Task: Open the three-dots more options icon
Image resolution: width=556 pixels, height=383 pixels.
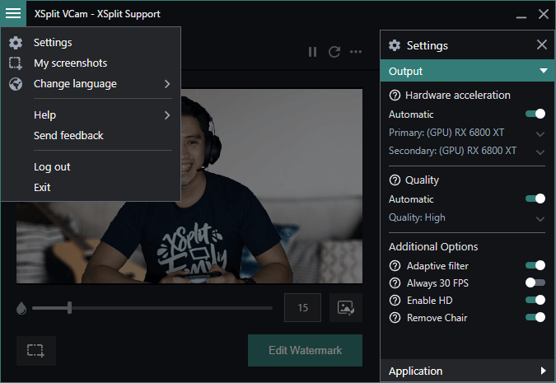Action: tap(356, 52)
